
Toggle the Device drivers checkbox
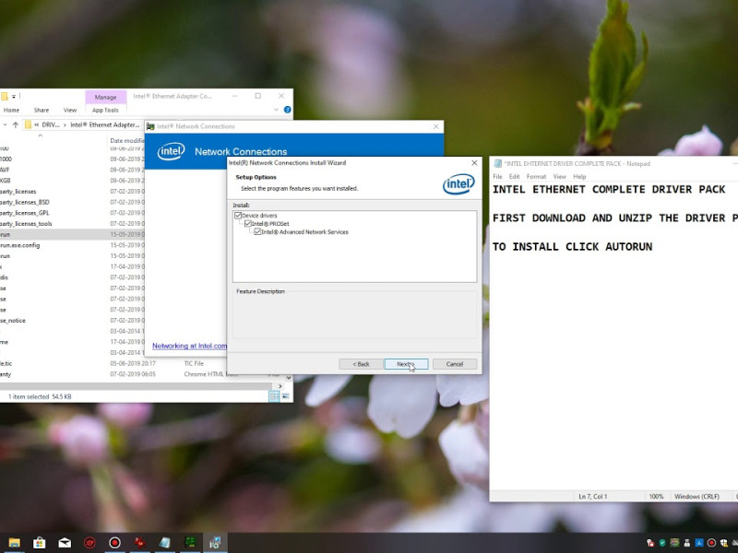pyautogui.click(x=238, y=216)
